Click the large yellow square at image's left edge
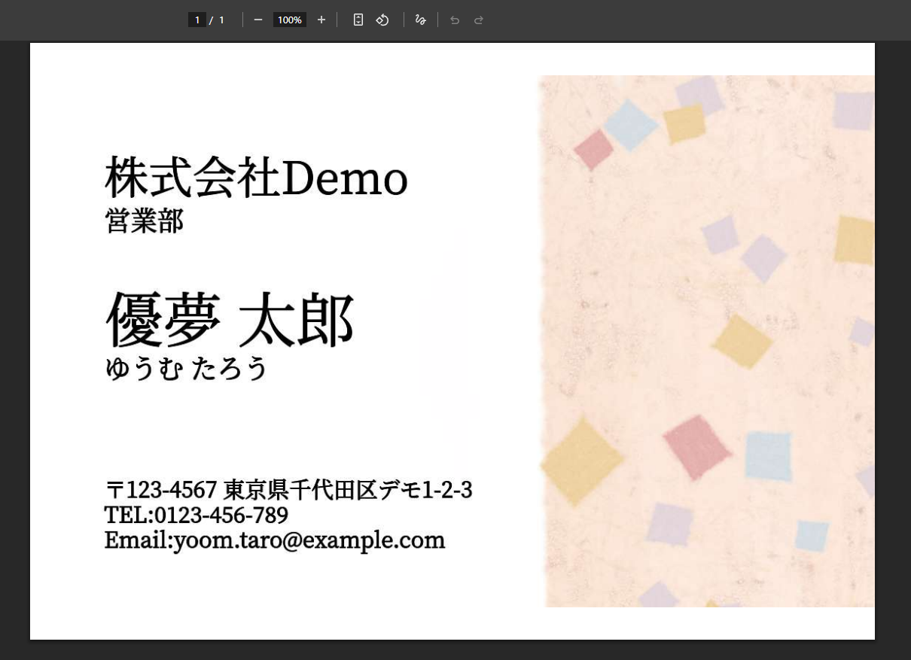The width and height of the screenshot is (911, 660). click(x=581, y=460)
